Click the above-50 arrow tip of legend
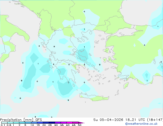Image resolution: width=163 pixels, height=126 pixels. pyautogui.click(x=81, y=123)
